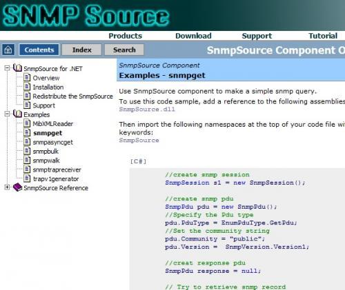Click the page icon beside snmpwalk
The width and height of the screenshot is (345, 290).
click(x=27, y=160)
